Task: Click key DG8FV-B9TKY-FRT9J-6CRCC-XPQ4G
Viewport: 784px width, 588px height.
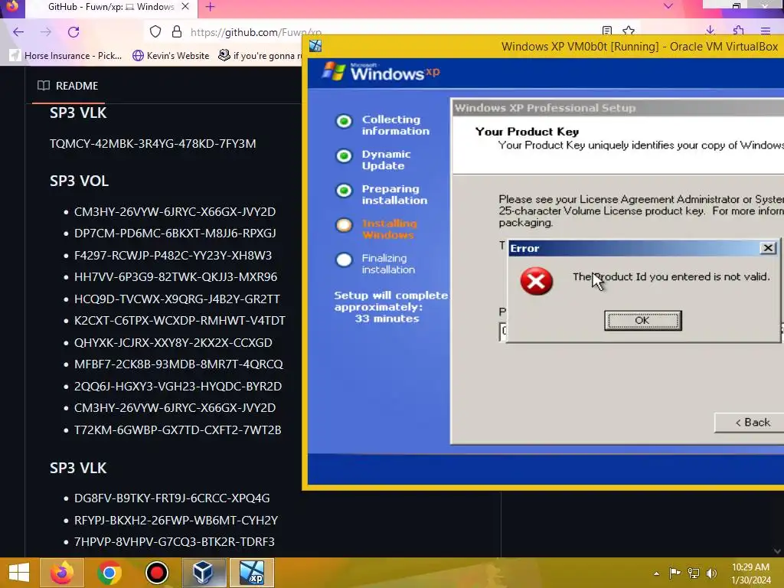Action: click(x=172, y=498)
